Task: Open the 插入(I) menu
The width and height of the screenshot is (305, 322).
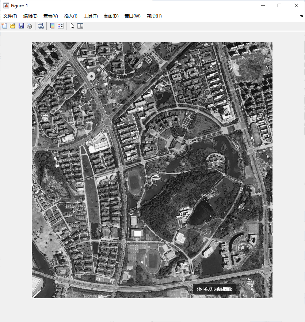Action: tap(71, 16)
